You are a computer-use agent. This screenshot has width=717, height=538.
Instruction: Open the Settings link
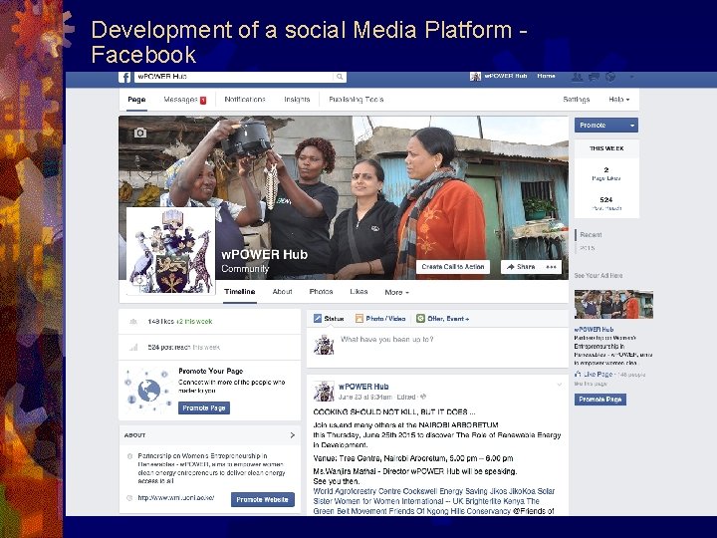[577, 100]
